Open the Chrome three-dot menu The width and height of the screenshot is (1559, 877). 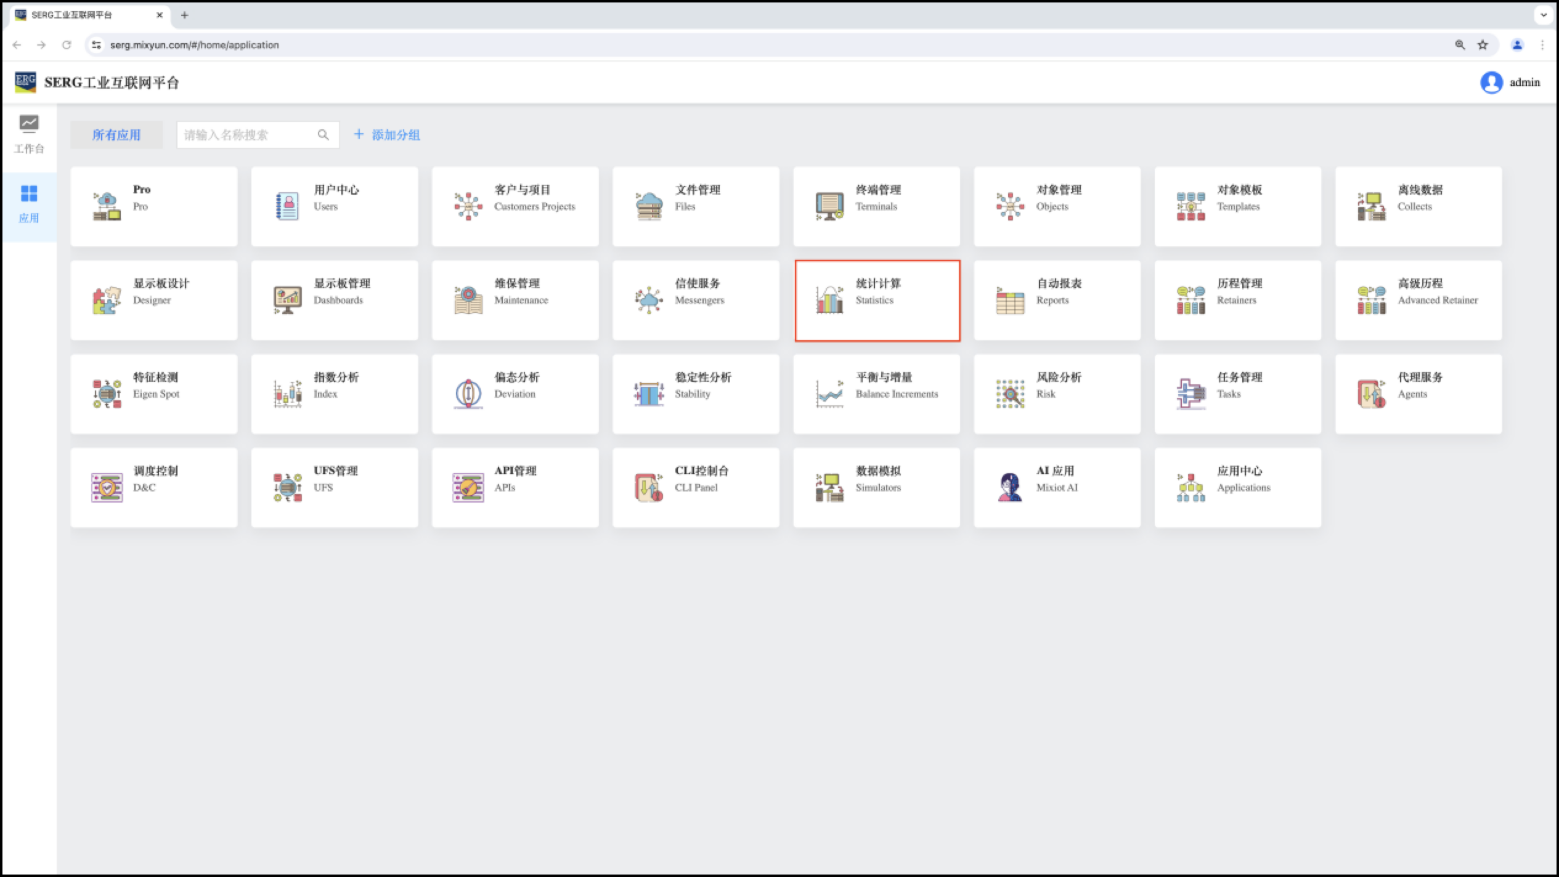tap(1542, 45)
